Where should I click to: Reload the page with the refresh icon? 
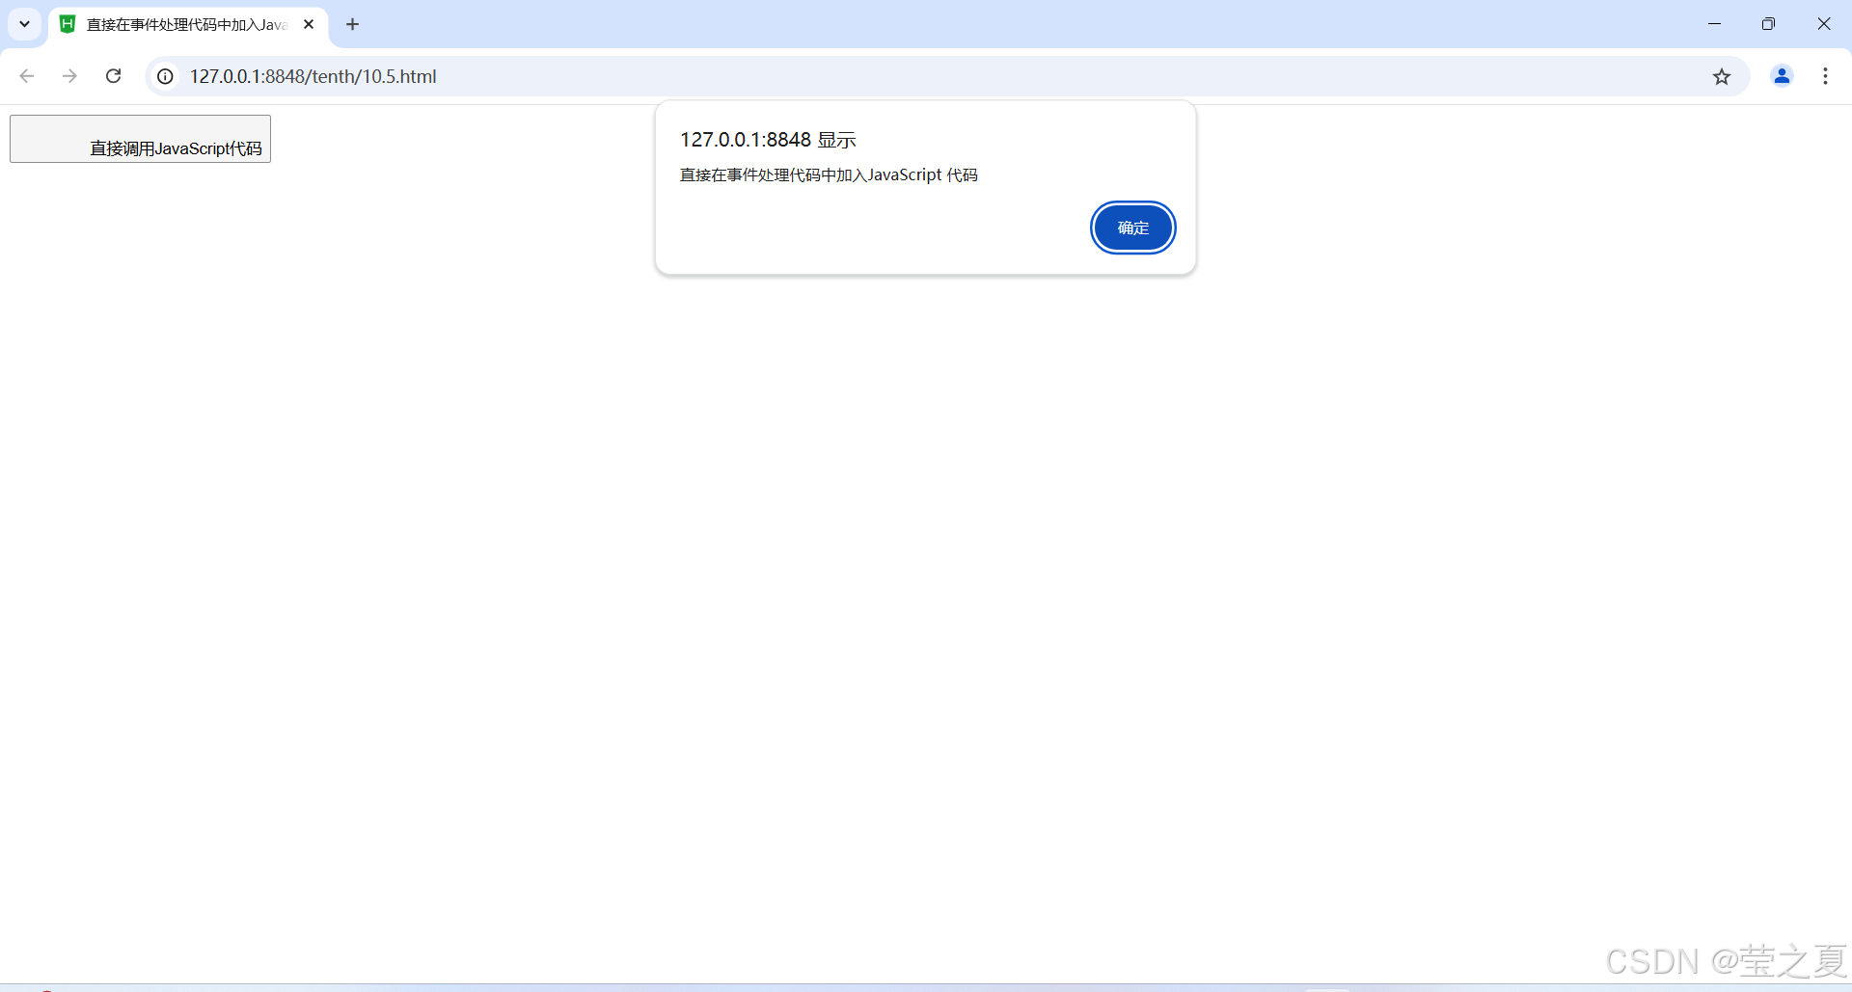113,76
